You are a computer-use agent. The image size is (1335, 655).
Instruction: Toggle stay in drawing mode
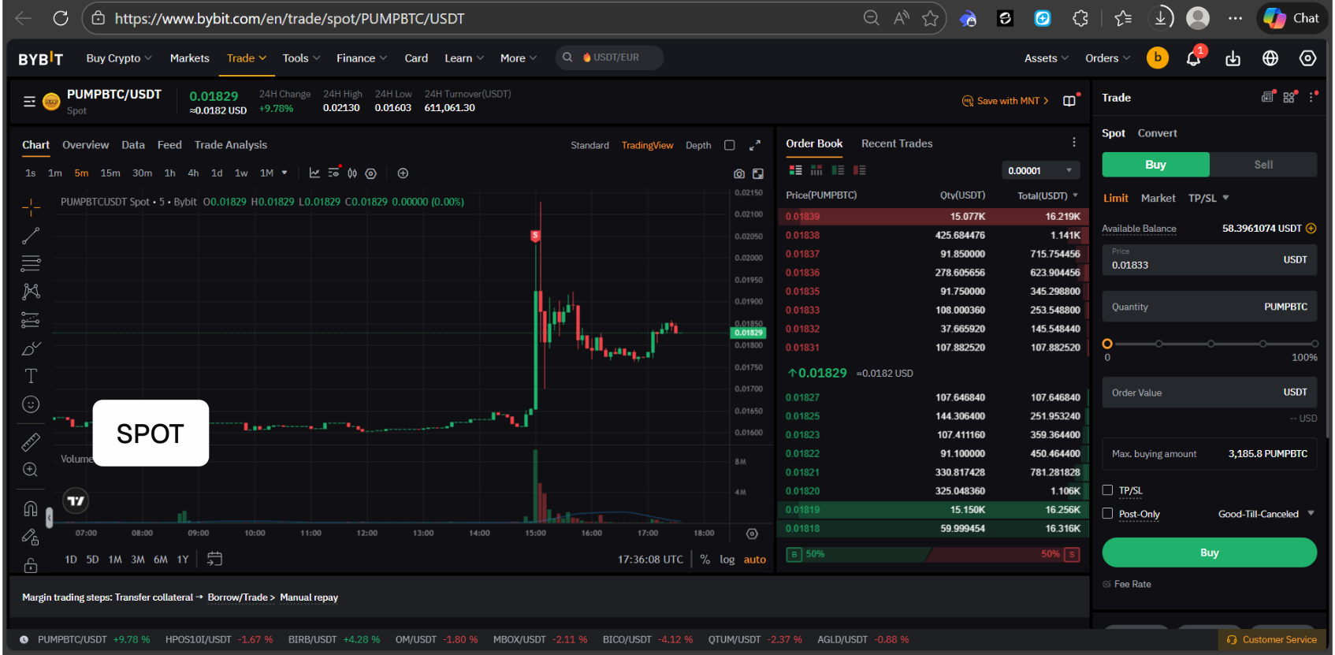31,537
